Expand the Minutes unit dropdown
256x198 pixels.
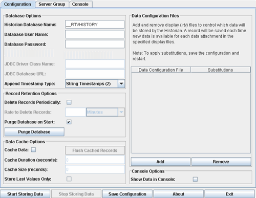(x=105, y=112)
